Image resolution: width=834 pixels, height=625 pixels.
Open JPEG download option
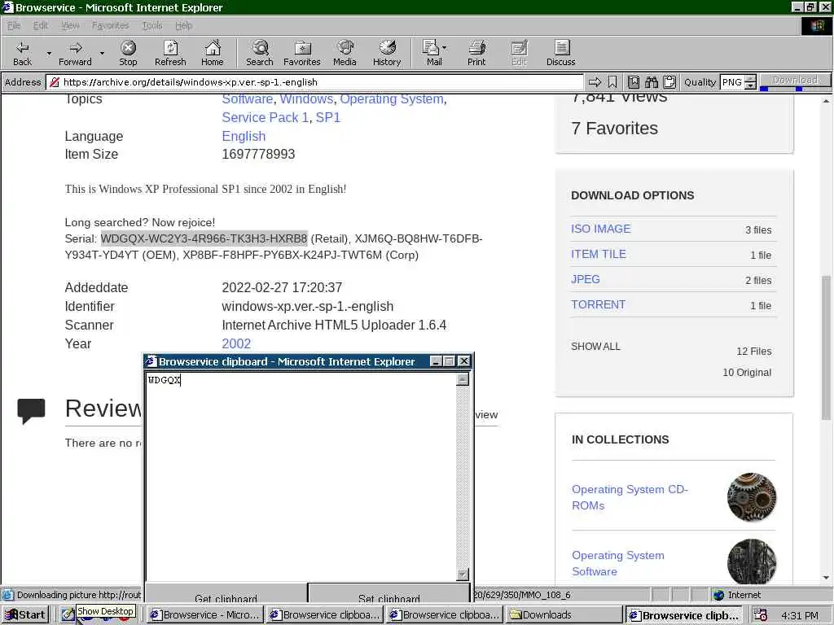click(585, 280)
